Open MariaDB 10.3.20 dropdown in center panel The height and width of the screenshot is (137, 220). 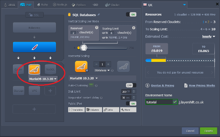click(102, 78)
